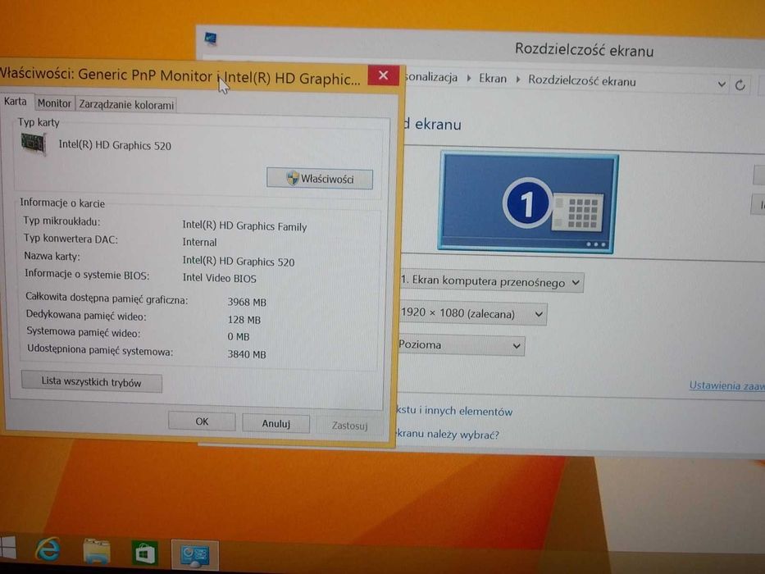765x574 pixels.
Task: Click the Udostępniona pamięć systemowa label
Action: click(x=100, y=350)
